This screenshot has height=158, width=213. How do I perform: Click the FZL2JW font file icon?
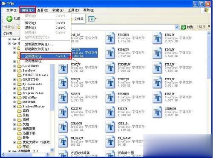tap(157, 68)
